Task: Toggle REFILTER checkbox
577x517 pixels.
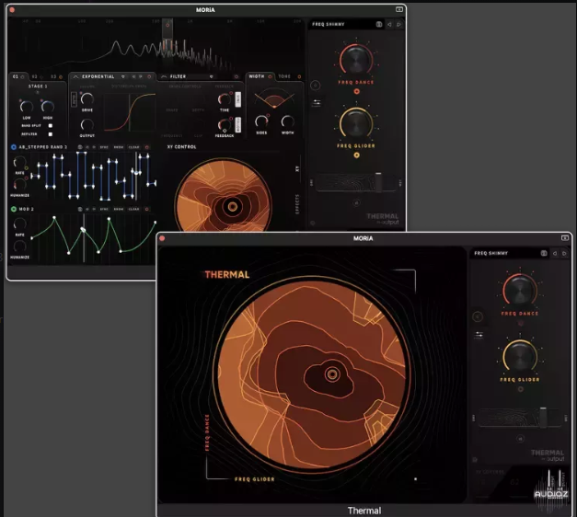Action: (51, 134)
